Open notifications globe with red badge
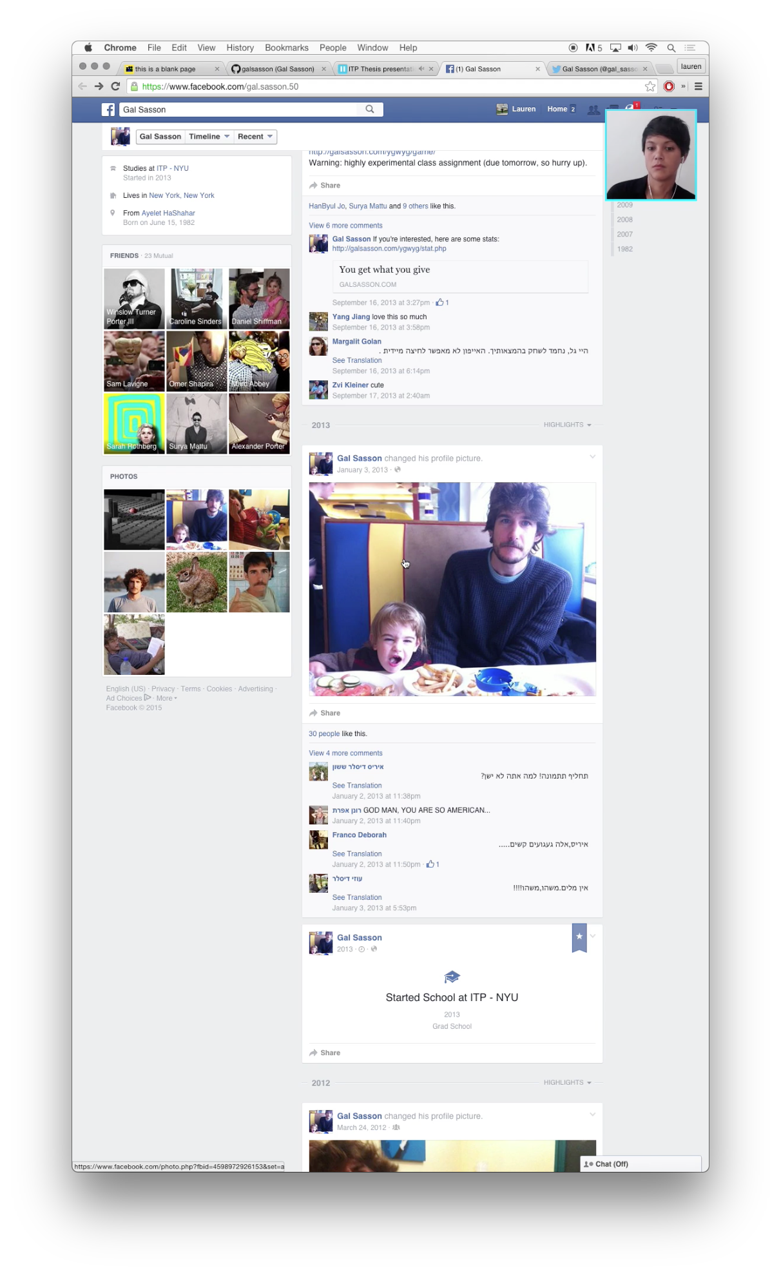 pyautogui.click(x=632, y=106)
